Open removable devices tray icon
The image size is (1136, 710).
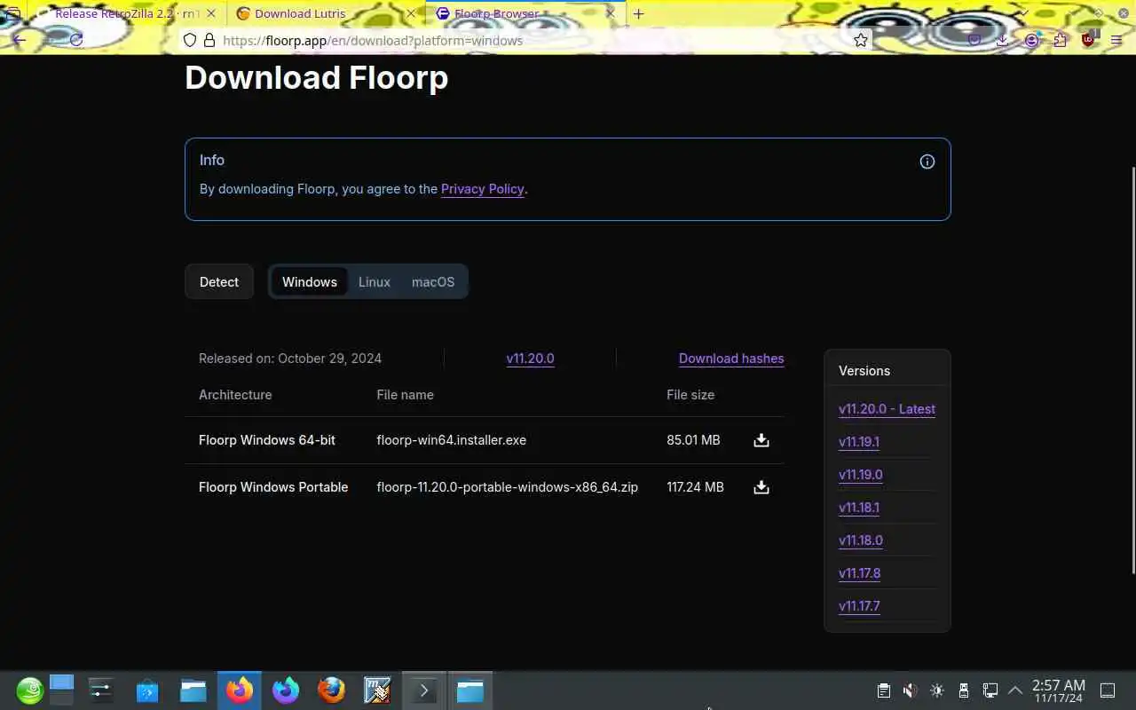click(964, 690)
